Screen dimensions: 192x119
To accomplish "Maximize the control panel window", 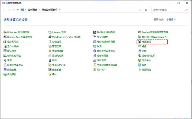I will pyautogui.click(x=178, y=3).
